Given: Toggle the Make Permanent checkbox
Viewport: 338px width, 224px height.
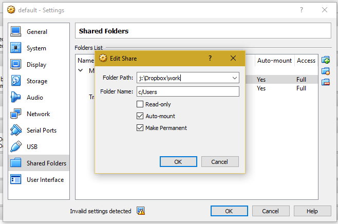Looking at the screenshot, I should [140, 128].
